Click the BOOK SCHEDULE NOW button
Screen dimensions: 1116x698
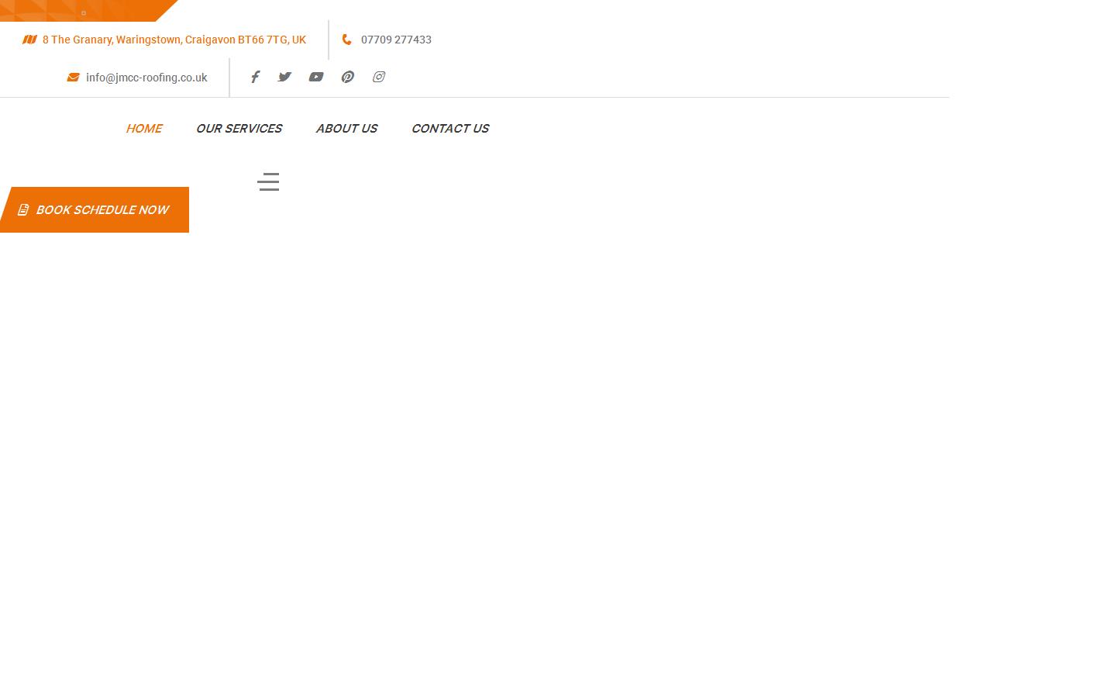102,209
